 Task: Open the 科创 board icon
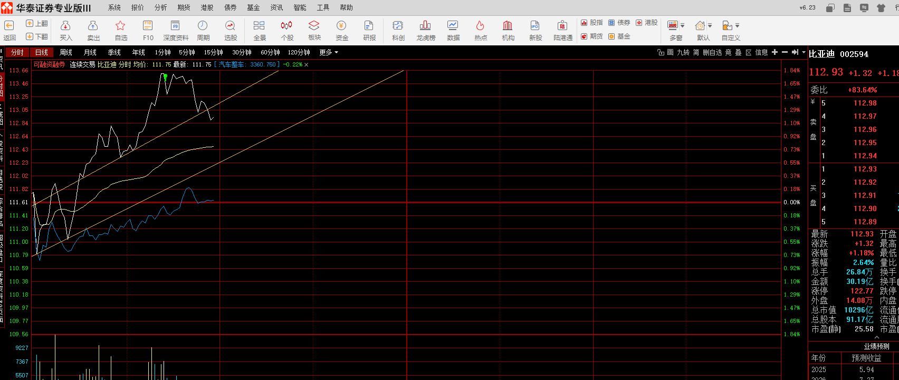[x=398, y=25]
